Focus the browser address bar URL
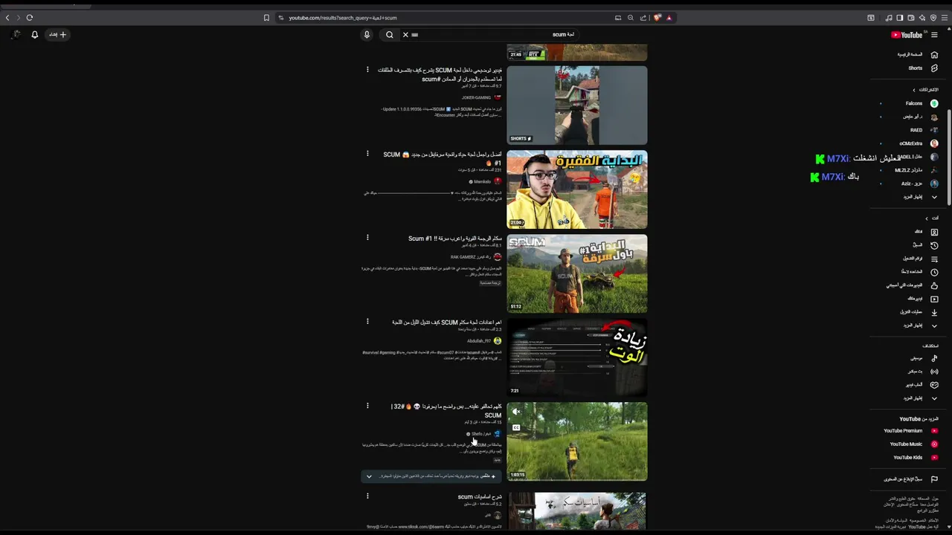Screen dimensions: 952x535 click(x=343, y=18)
